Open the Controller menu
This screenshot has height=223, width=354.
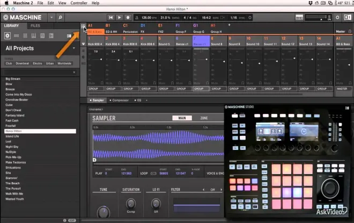pos(79,3)
